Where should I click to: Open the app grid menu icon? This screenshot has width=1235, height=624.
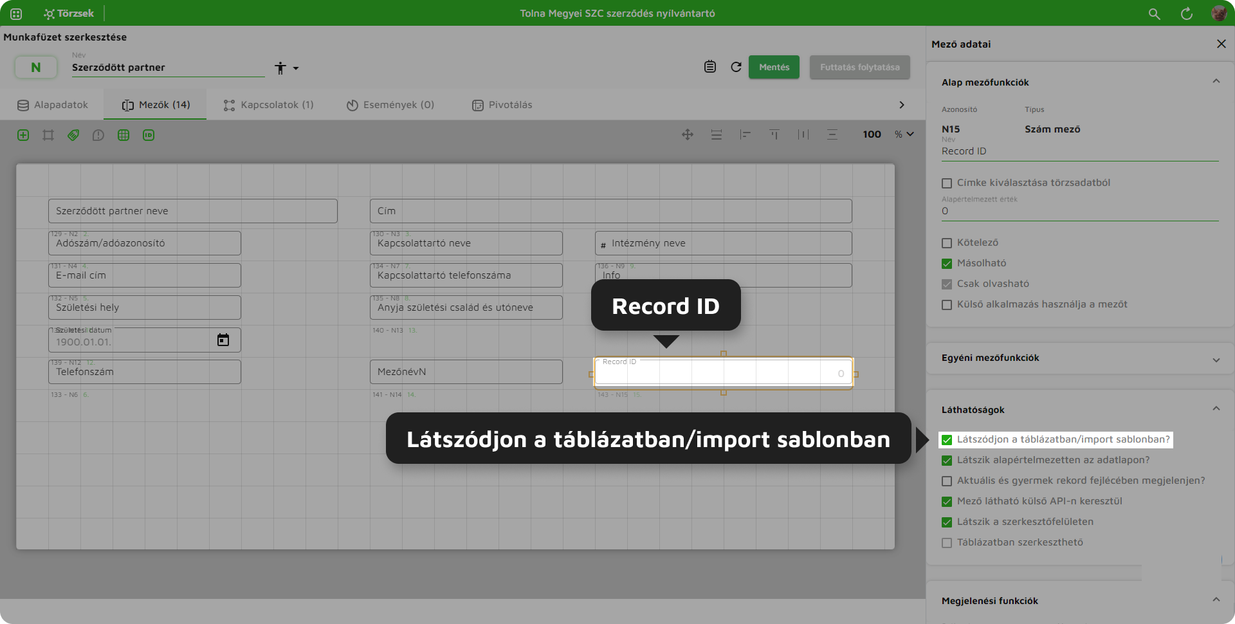point(16,14)
